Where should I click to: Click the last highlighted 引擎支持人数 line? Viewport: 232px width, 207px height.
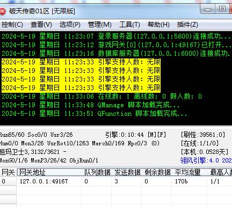coord(81,88)
